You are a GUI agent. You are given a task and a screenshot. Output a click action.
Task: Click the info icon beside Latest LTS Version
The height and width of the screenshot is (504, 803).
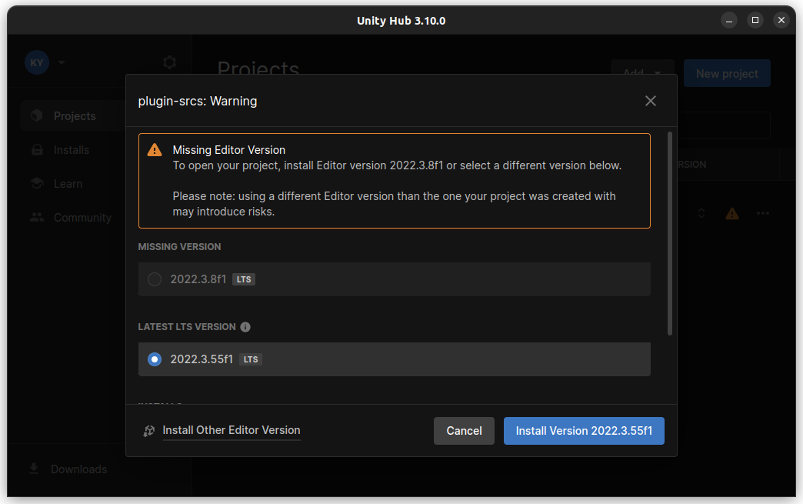tap(245, 327)
